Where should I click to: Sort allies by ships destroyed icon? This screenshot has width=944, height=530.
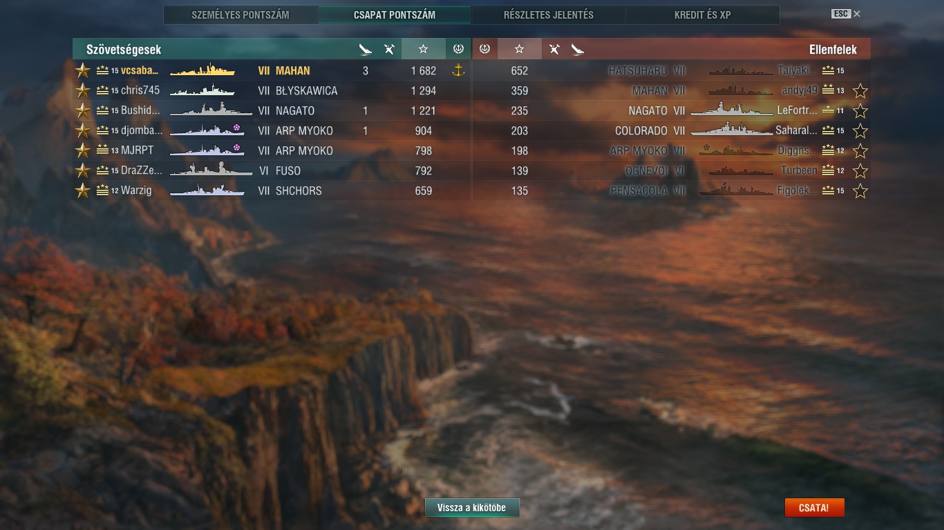pos(366,49)
